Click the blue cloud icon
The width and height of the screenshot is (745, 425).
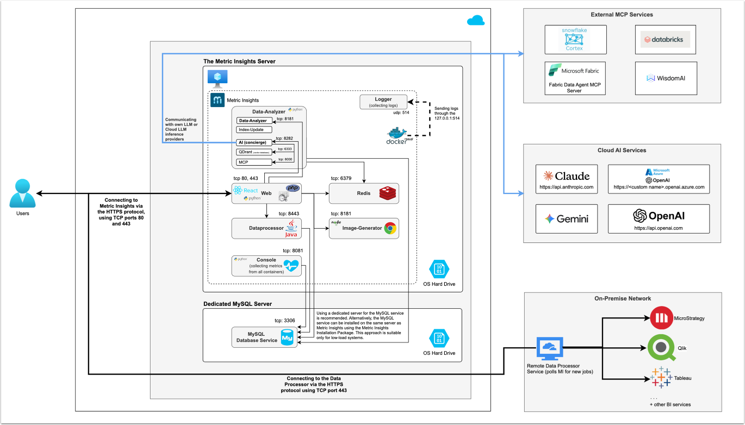(x=475, y=21)
